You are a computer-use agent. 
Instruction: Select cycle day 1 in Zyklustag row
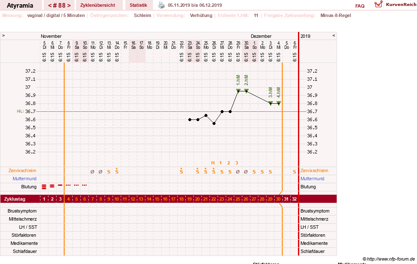point(44,199)
